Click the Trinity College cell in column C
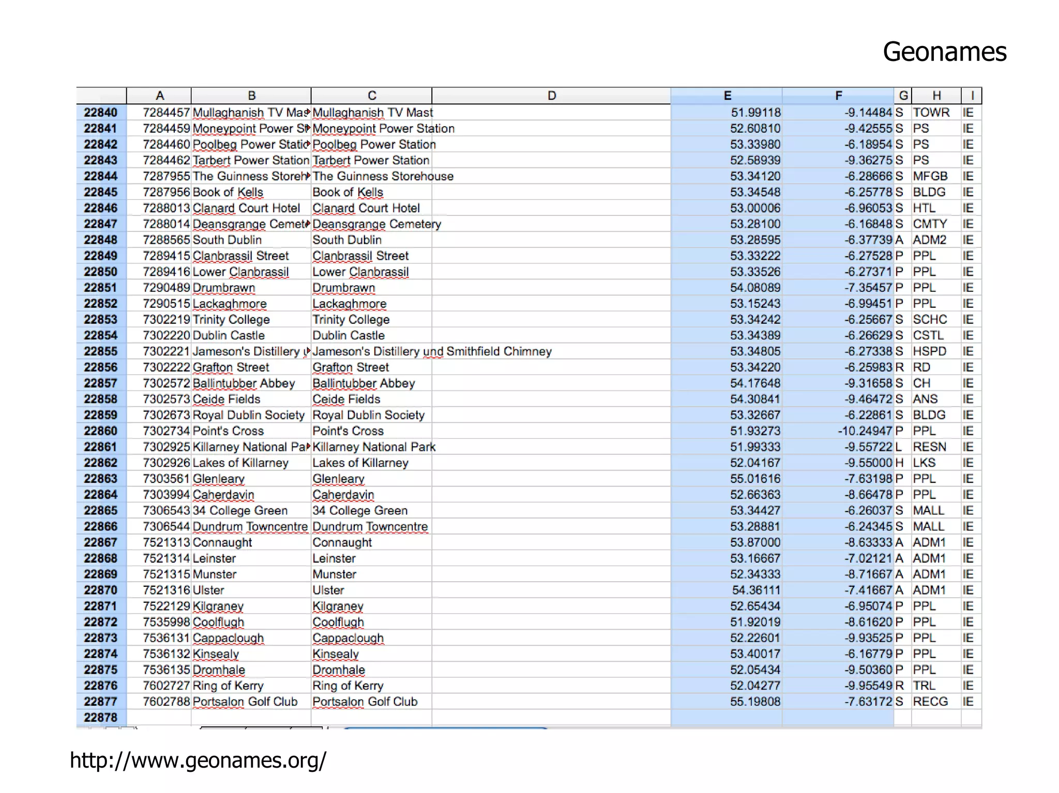The width and height of the screenshot is (1059, 793). (x=351, y=319)
